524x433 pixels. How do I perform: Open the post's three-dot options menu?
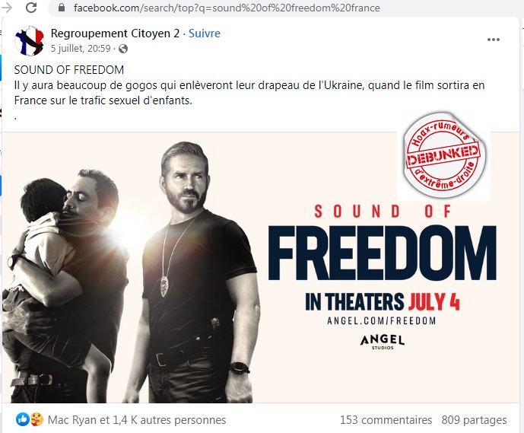coord(494,40)
